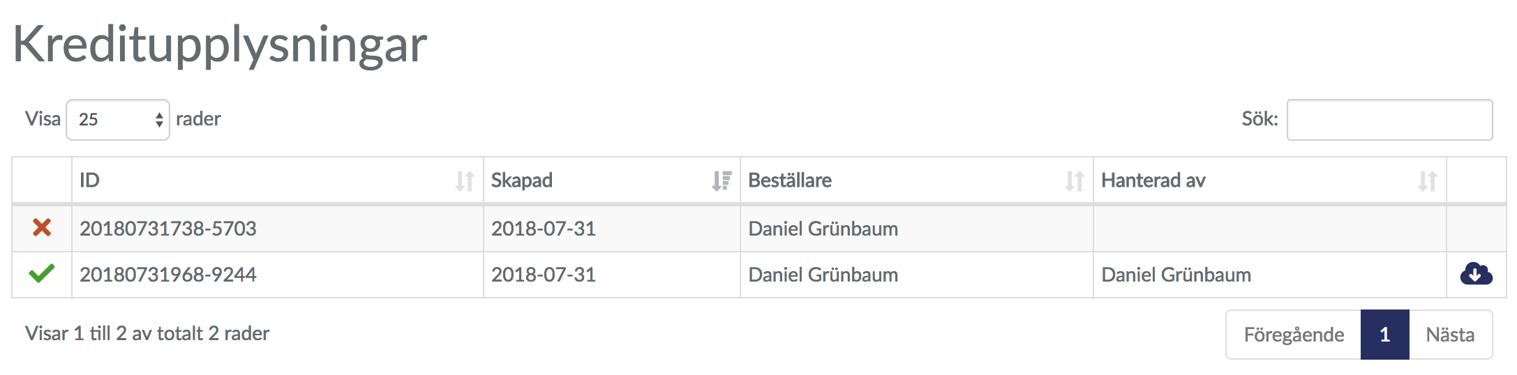Screen dimensions: 1517x375
Task: Go to Nästa page
Action: pyautogui.click(x=1450, y=335)
